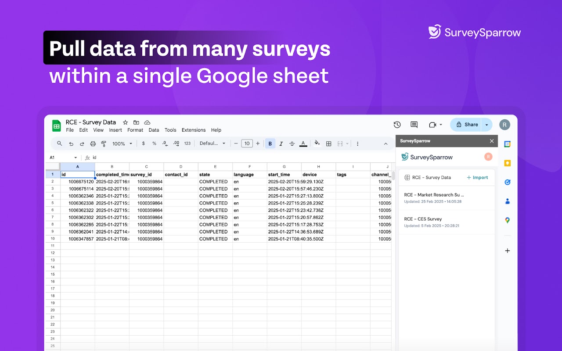
Task: Open the toolbar's three-dot More menu
Action: point(358,143)
